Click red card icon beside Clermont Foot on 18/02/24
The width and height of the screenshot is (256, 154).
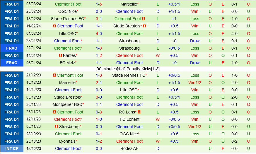pos(144,19)
